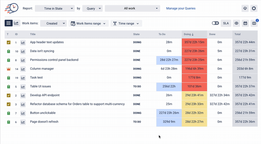
Task: Switch to the chart view
Action: pos(17,23)
